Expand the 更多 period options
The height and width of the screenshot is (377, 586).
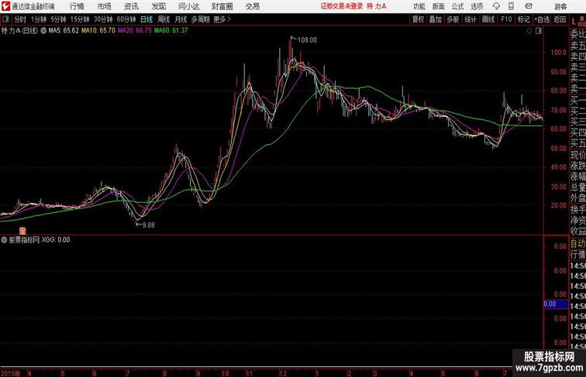point(222,19)
